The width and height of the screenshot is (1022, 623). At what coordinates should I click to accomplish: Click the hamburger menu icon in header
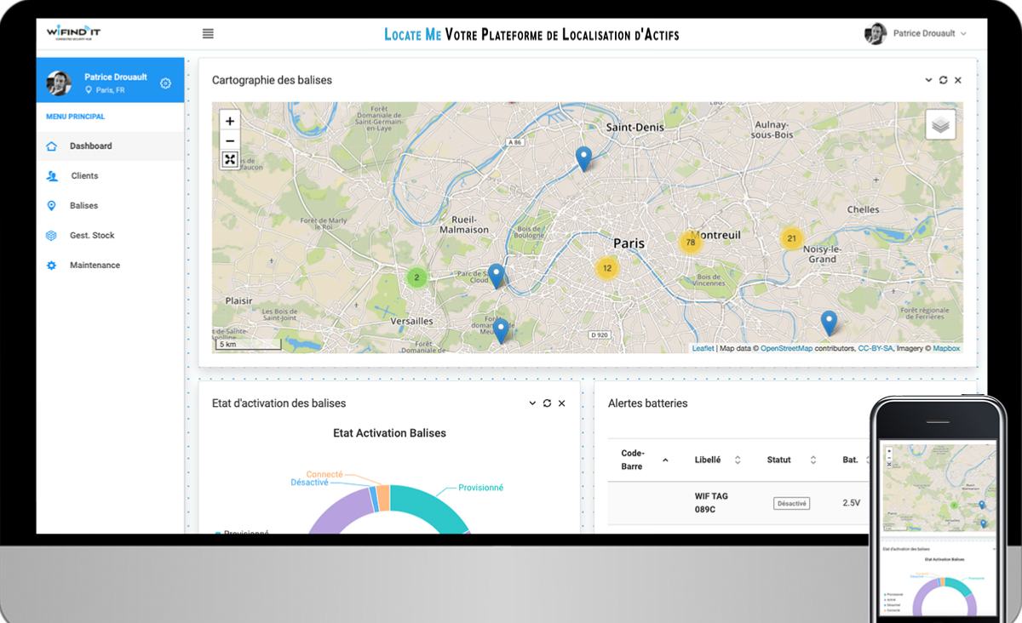coord(208,34)
